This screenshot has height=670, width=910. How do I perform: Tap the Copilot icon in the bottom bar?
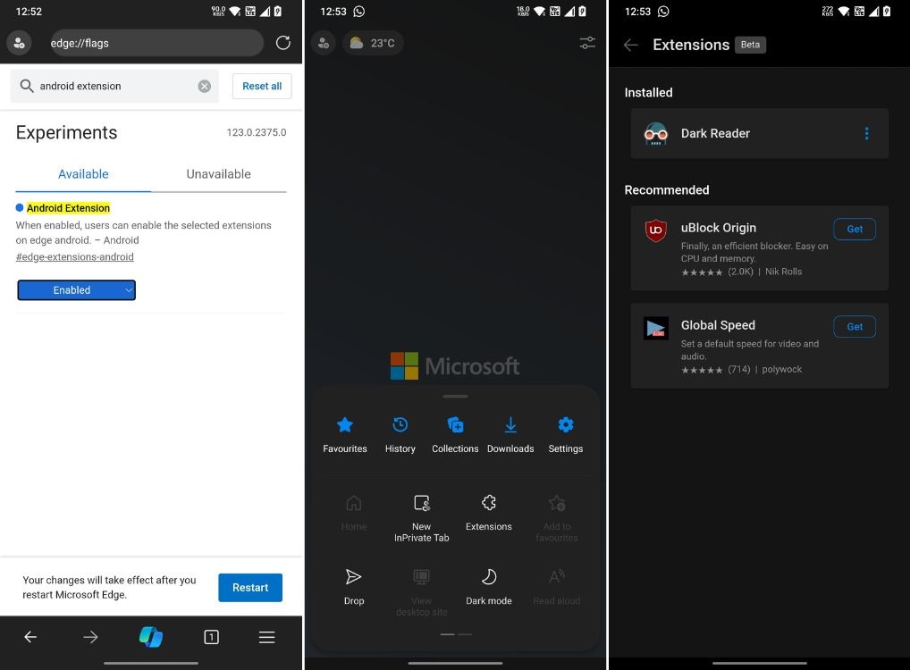(x=151, y=636)
